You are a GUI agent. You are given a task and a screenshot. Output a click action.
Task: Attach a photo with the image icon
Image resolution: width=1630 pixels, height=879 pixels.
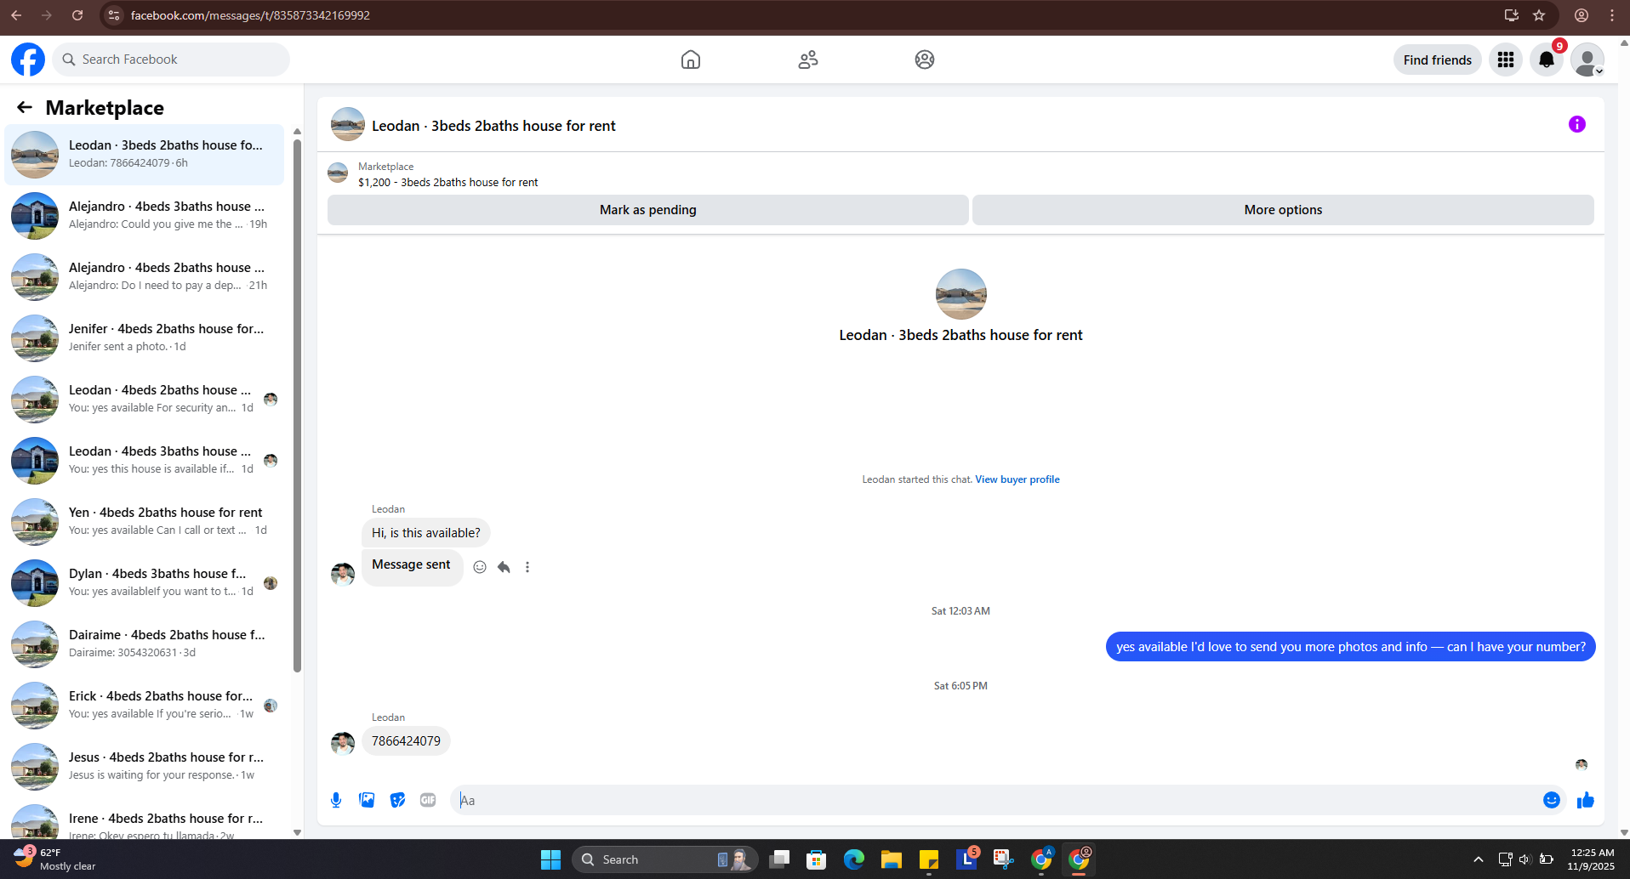[x=367, y=800]
